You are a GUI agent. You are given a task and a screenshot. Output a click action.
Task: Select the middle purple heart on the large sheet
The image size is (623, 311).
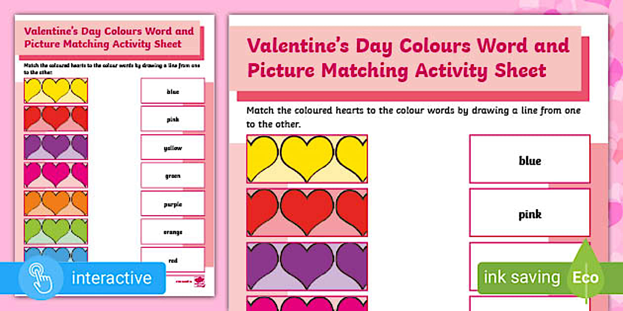pos(307,264)
